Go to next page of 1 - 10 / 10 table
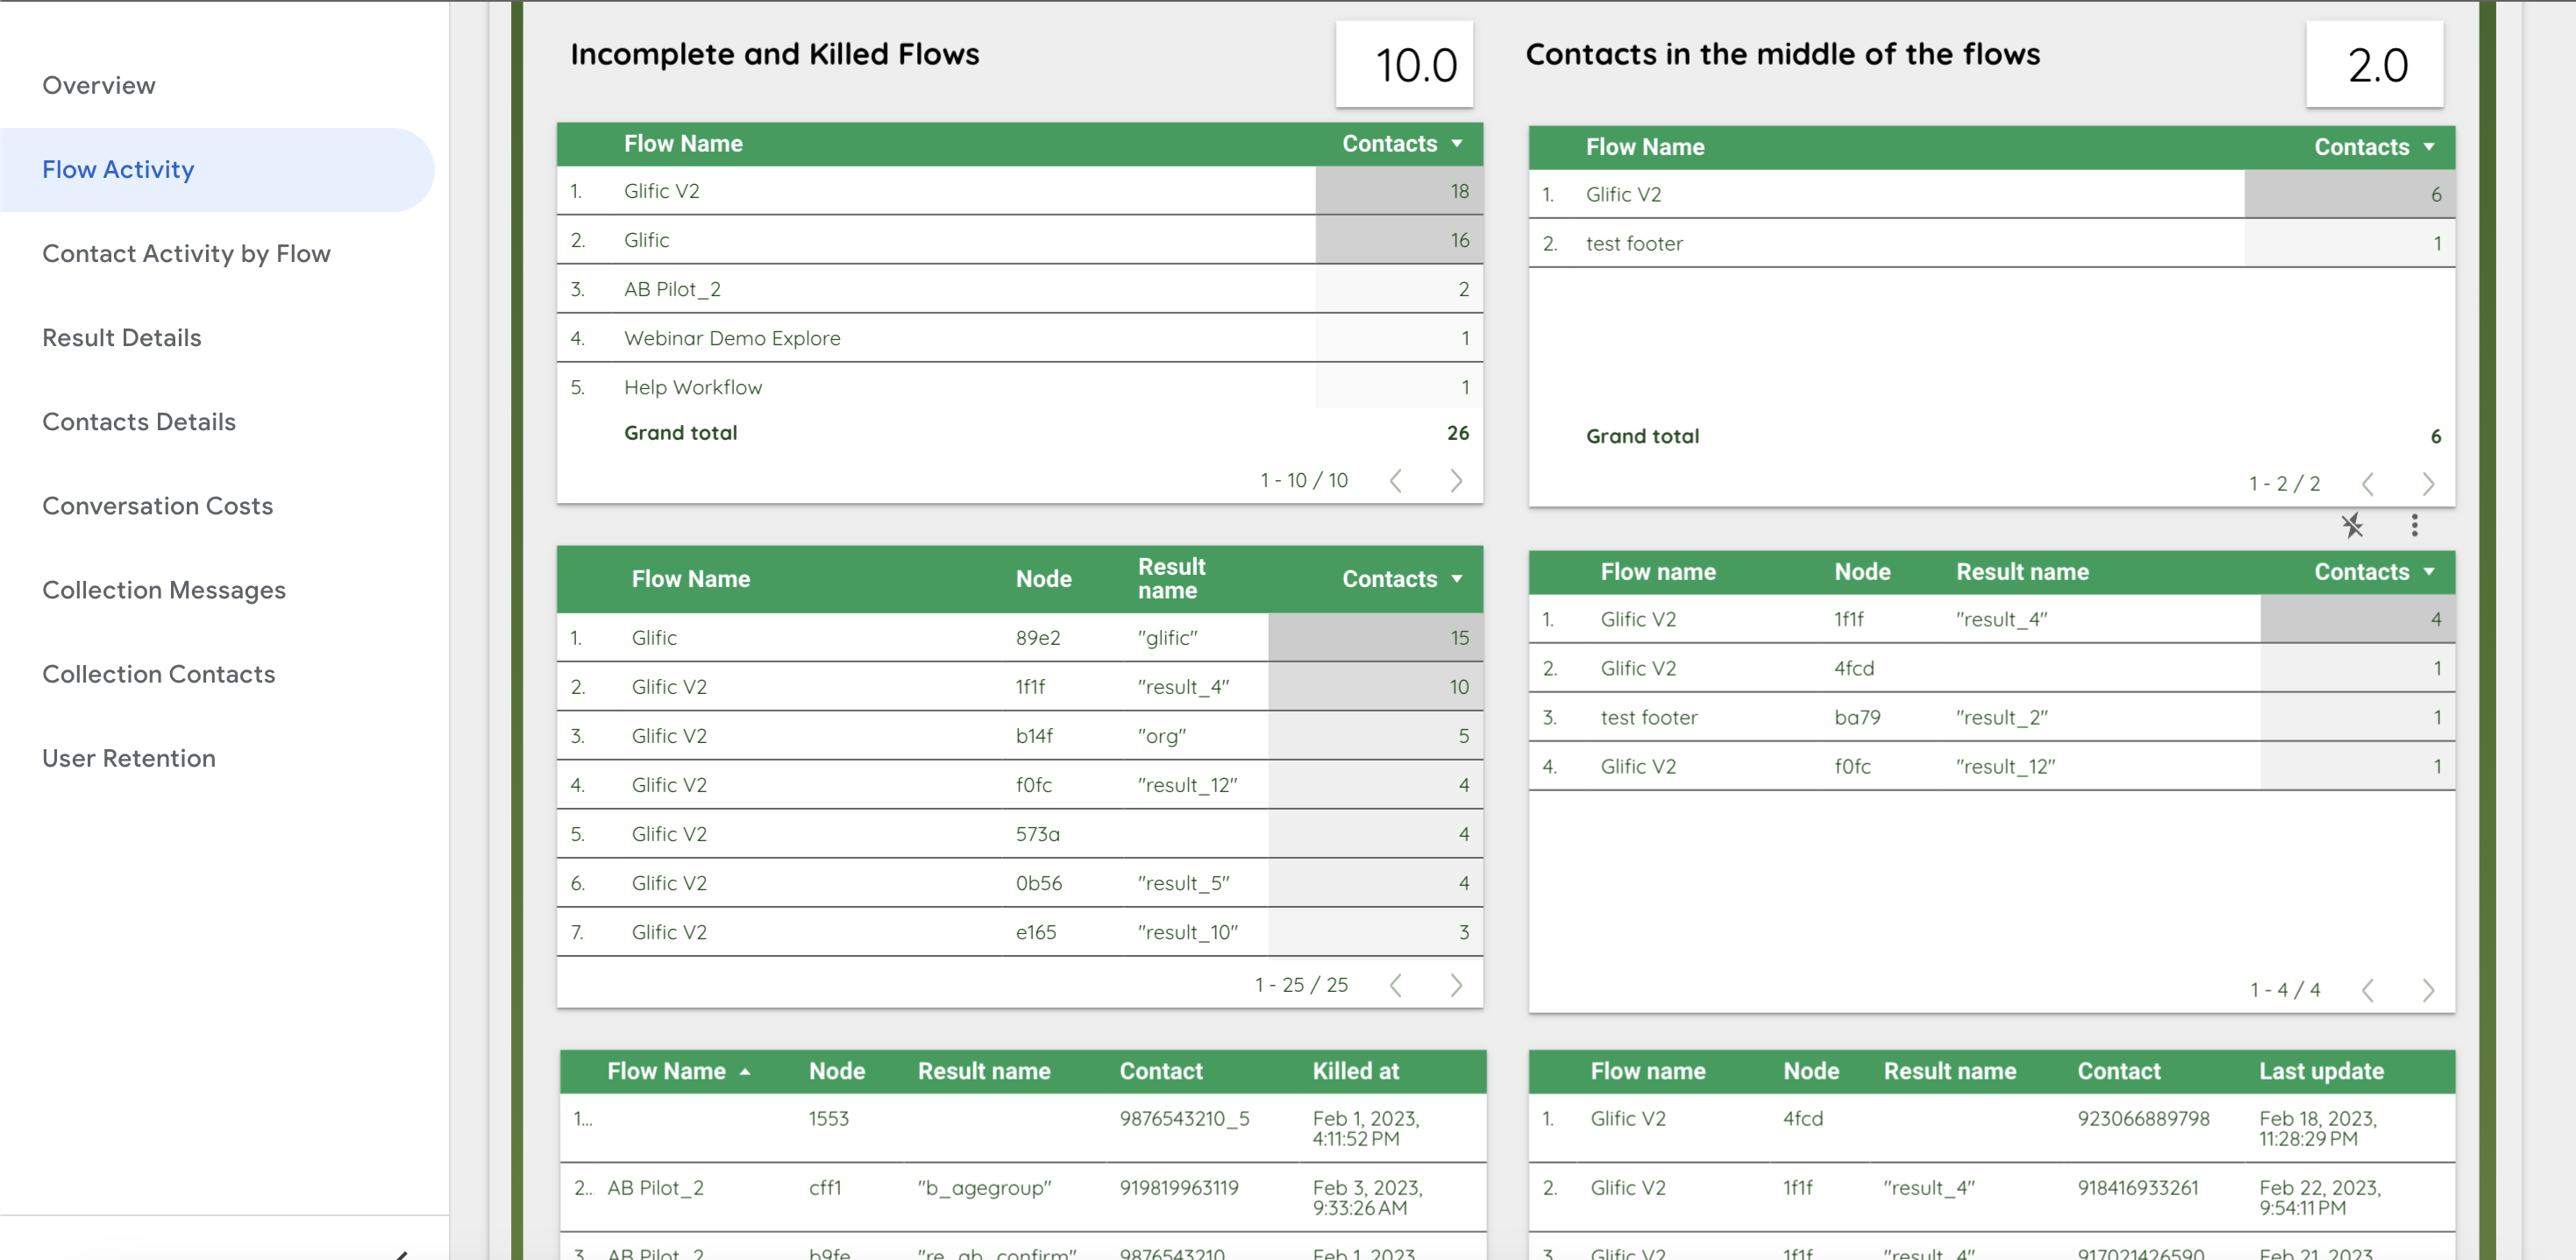The width and height of the screenshot is (2576, 1260). (x=1456, y=481)
